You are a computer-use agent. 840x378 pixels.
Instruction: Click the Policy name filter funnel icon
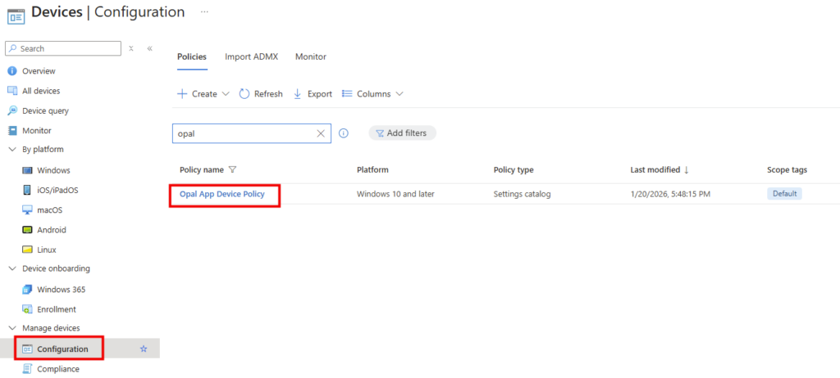point(233,170)
